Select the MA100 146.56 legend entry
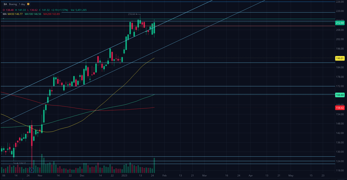The height and width of the screenshot is (180, 347). click(x=34, y=14)
